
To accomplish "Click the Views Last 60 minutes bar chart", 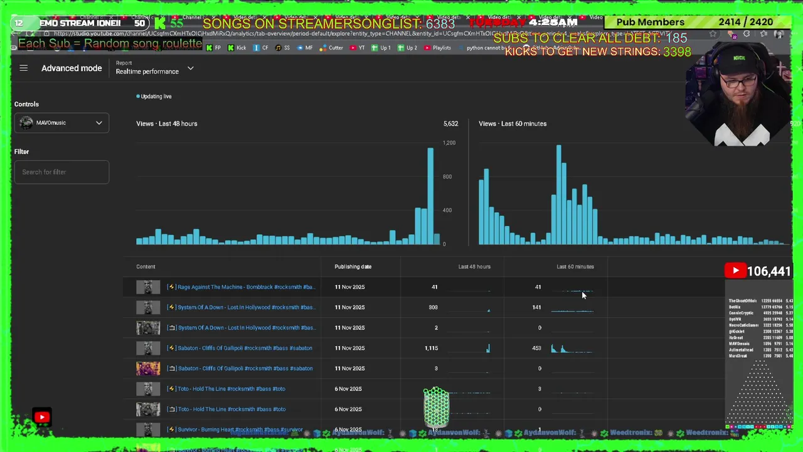I will pos(634,195).
